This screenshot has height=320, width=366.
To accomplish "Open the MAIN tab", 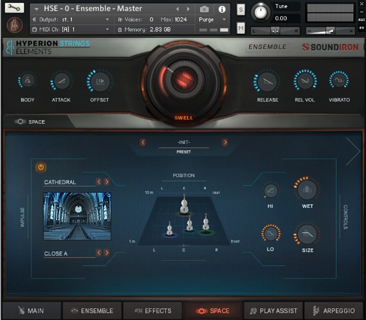I will (x=31, y=311).
